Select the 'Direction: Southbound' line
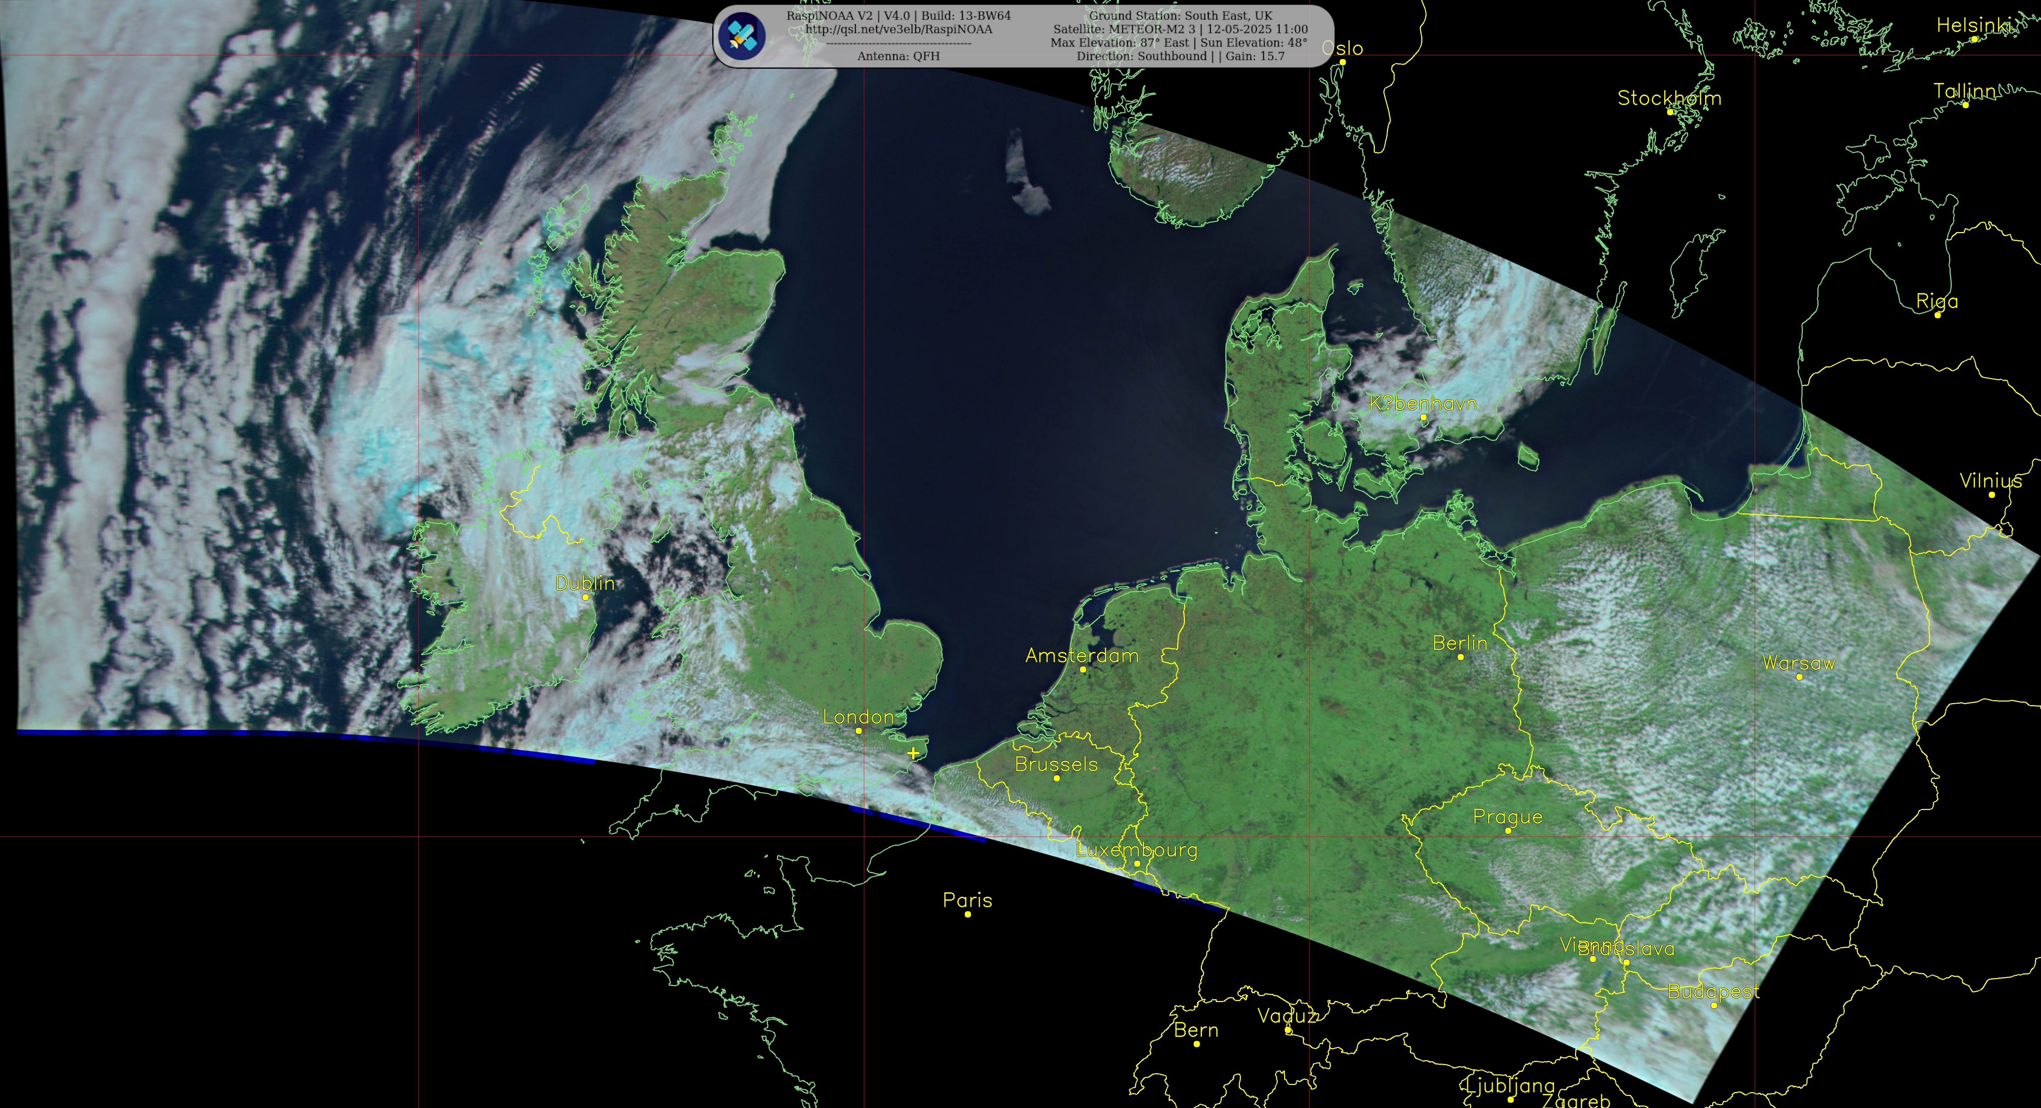This screenshot has height=1108, width=2041. pyautogui.click(x=1181, y=56)
